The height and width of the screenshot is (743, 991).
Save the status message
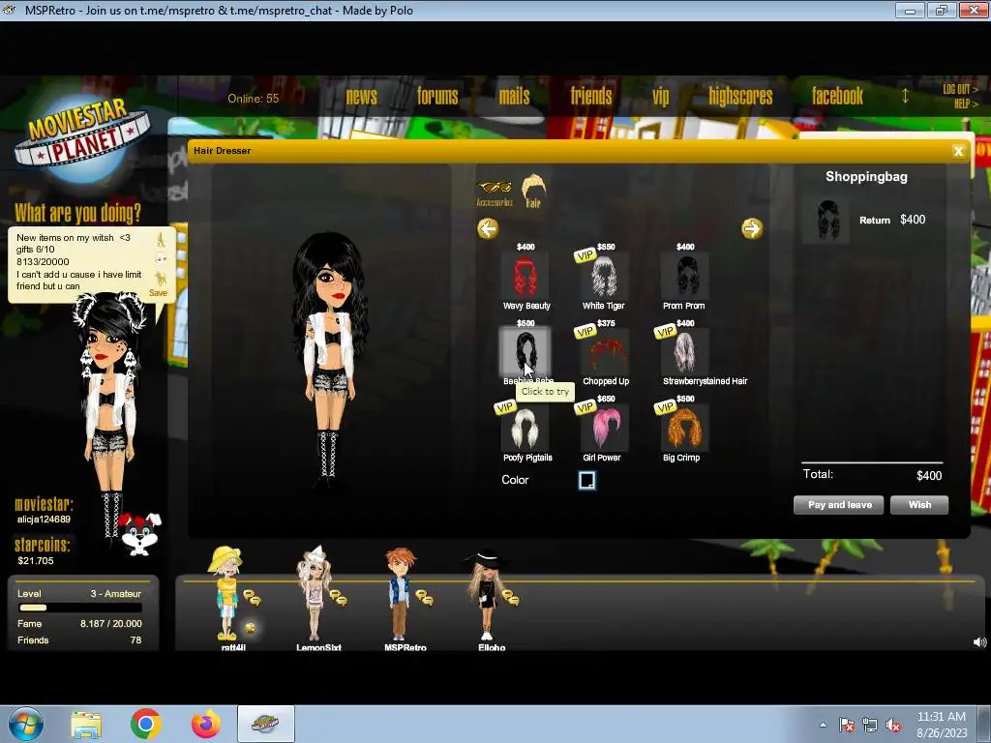tap(158, 292)
